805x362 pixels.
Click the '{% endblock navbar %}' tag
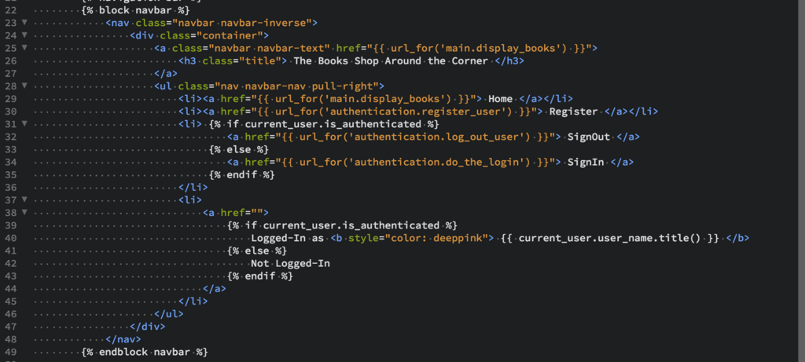145,353
